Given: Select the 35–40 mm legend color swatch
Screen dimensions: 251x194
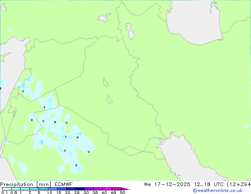Looking at the screenshot, I should (98, 189).
